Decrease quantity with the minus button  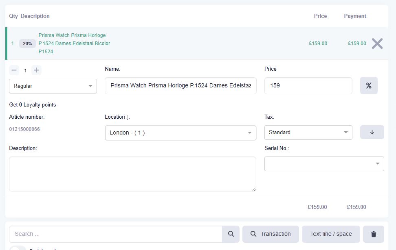pos(14,70)
